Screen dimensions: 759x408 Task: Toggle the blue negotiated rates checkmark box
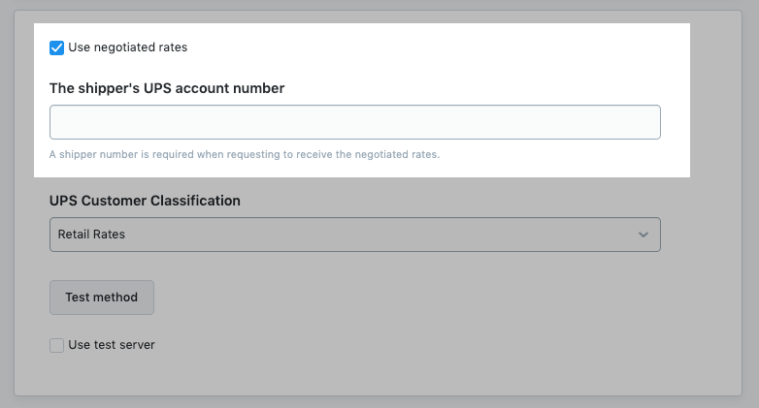pos(57,47)
